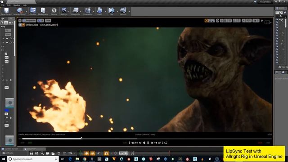Click the magnifier icon in the Sequencer toolbar
The height and width of the screenshot is (162, 288).
point(42,153)
